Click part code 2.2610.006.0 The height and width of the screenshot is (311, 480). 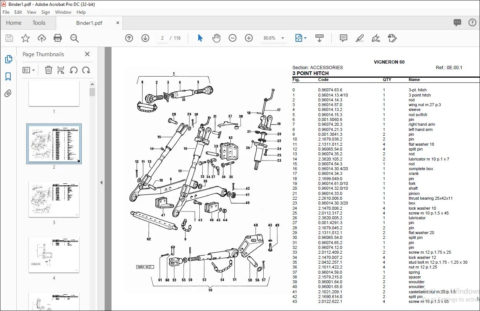[x=330, y=198]
